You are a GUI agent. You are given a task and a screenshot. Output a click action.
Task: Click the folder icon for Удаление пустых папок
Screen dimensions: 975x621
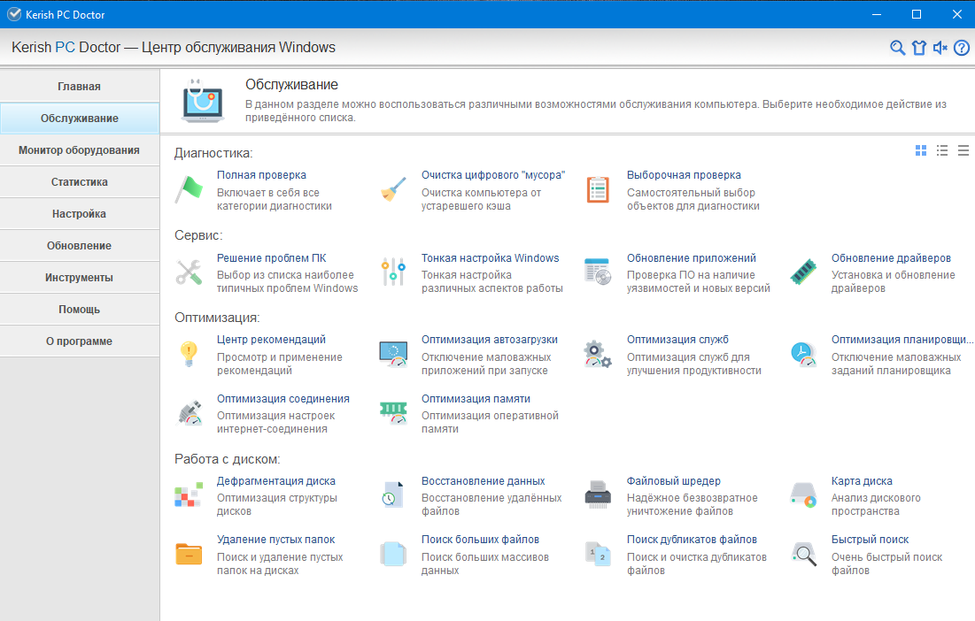(189, 554)
